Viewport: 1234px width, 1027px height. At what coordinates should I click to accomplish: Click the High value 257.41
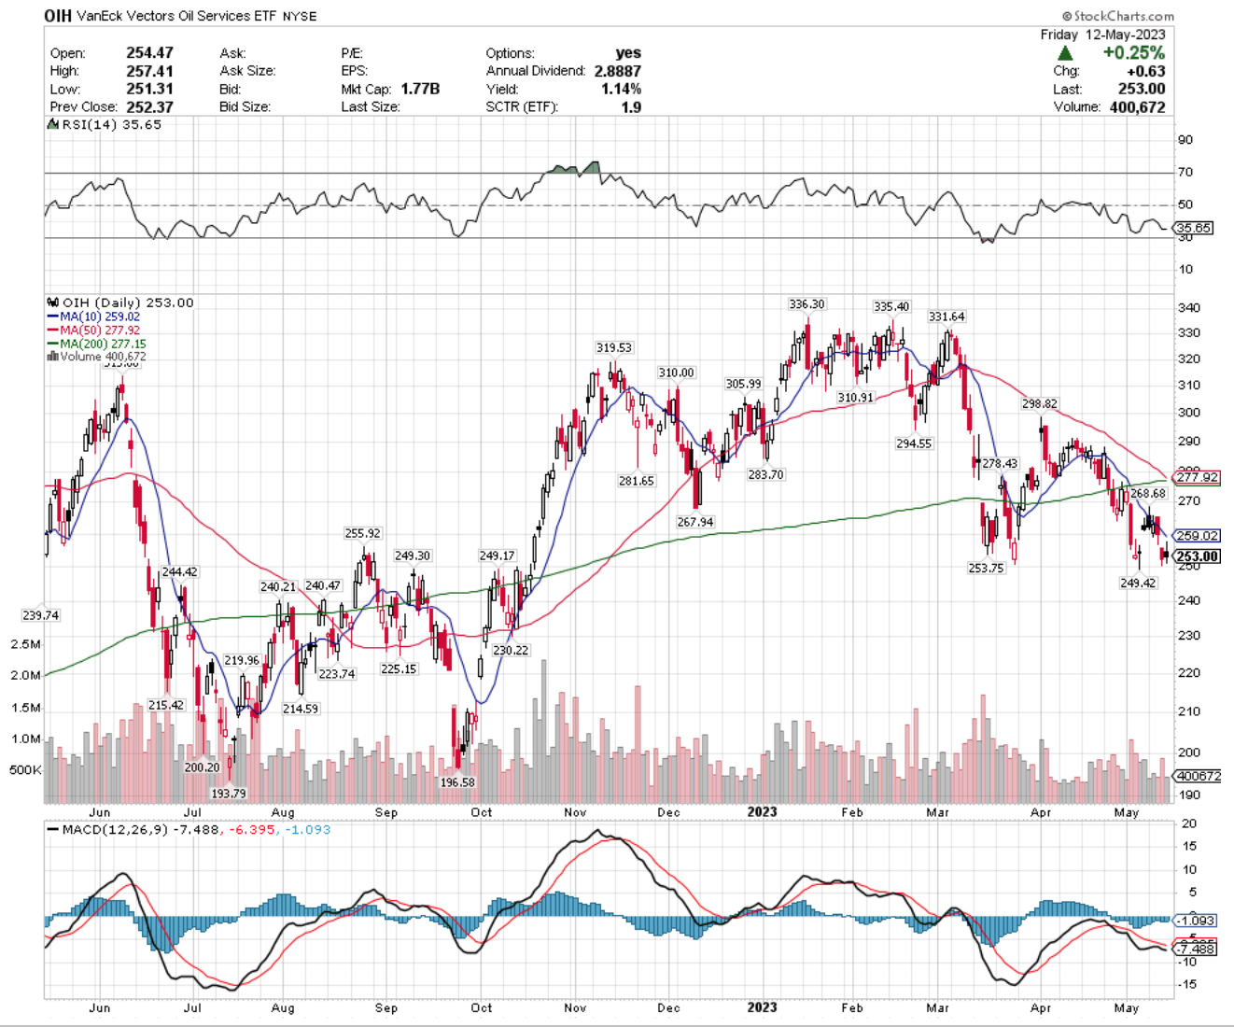pos(149,71)
